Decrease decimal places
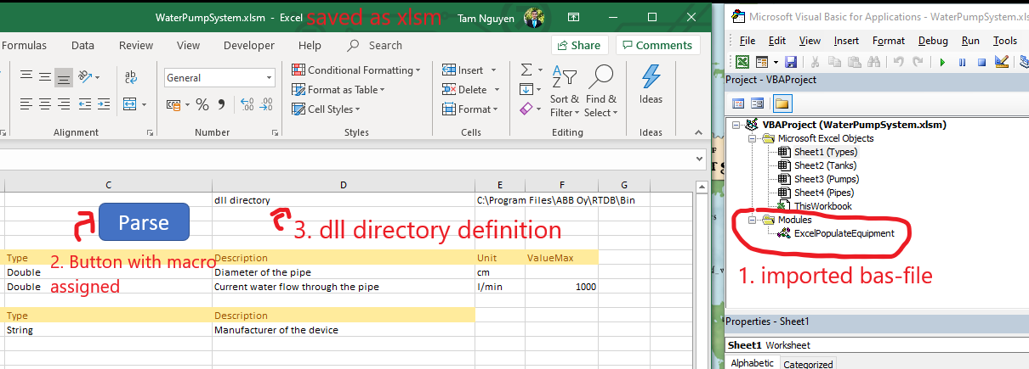The height and width of the screenshot is (369, 1029). coord(266,105)
